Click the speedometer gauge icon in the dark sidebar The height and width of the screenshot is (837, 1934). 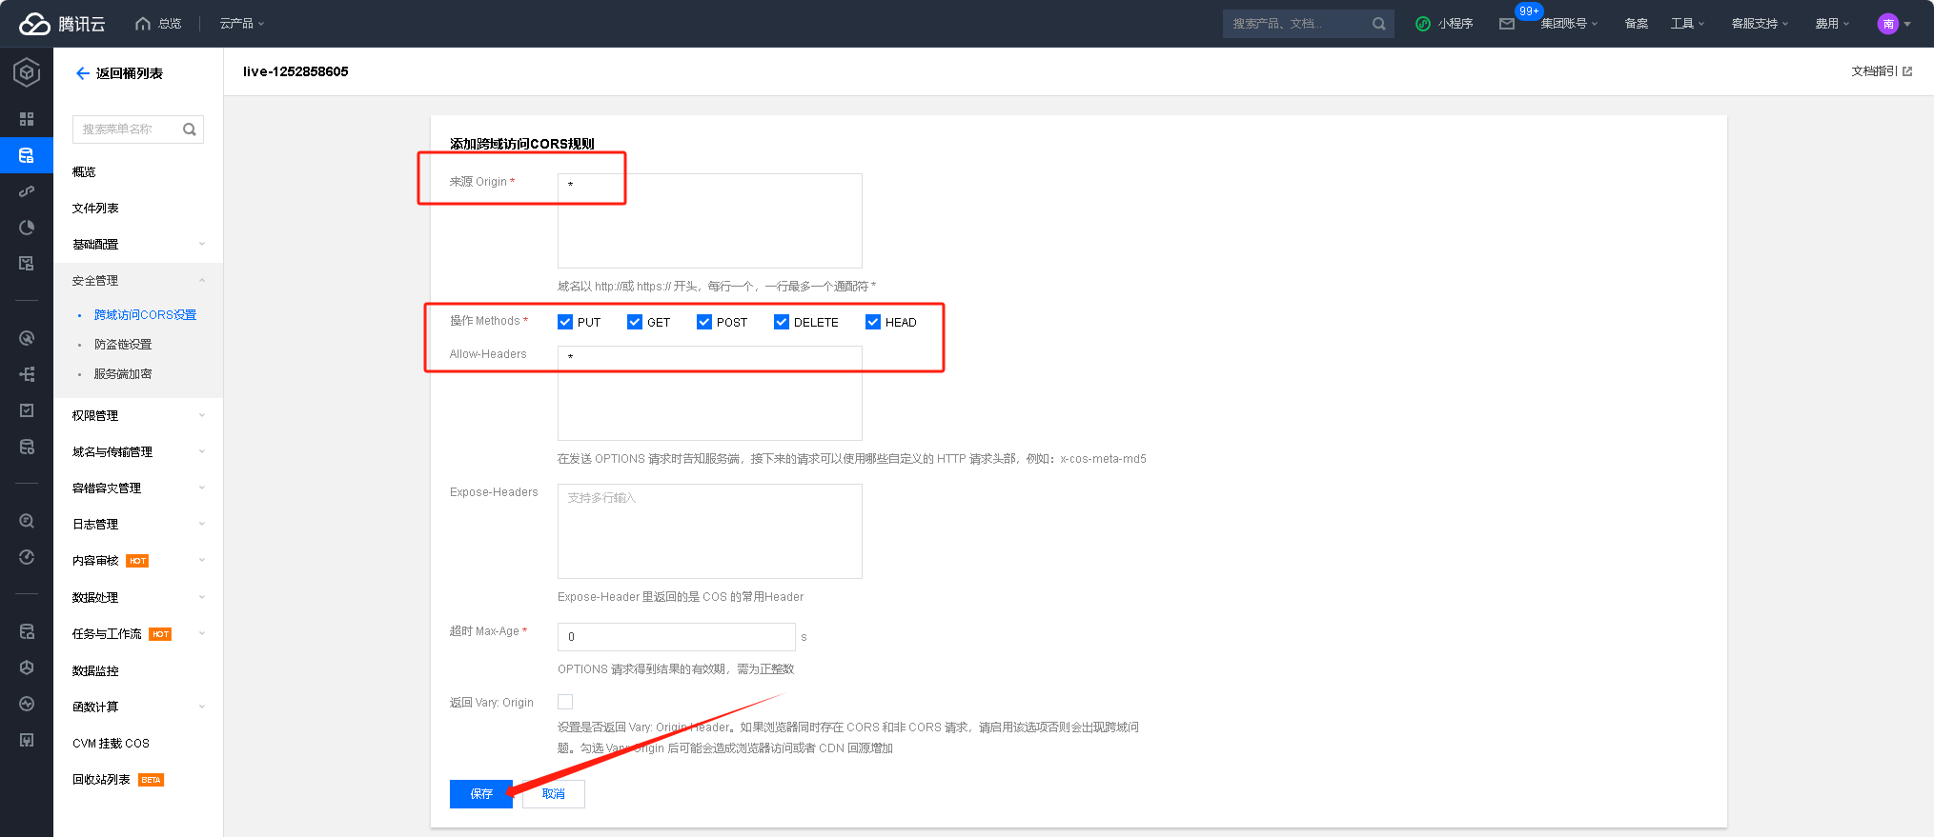(27, 557)
